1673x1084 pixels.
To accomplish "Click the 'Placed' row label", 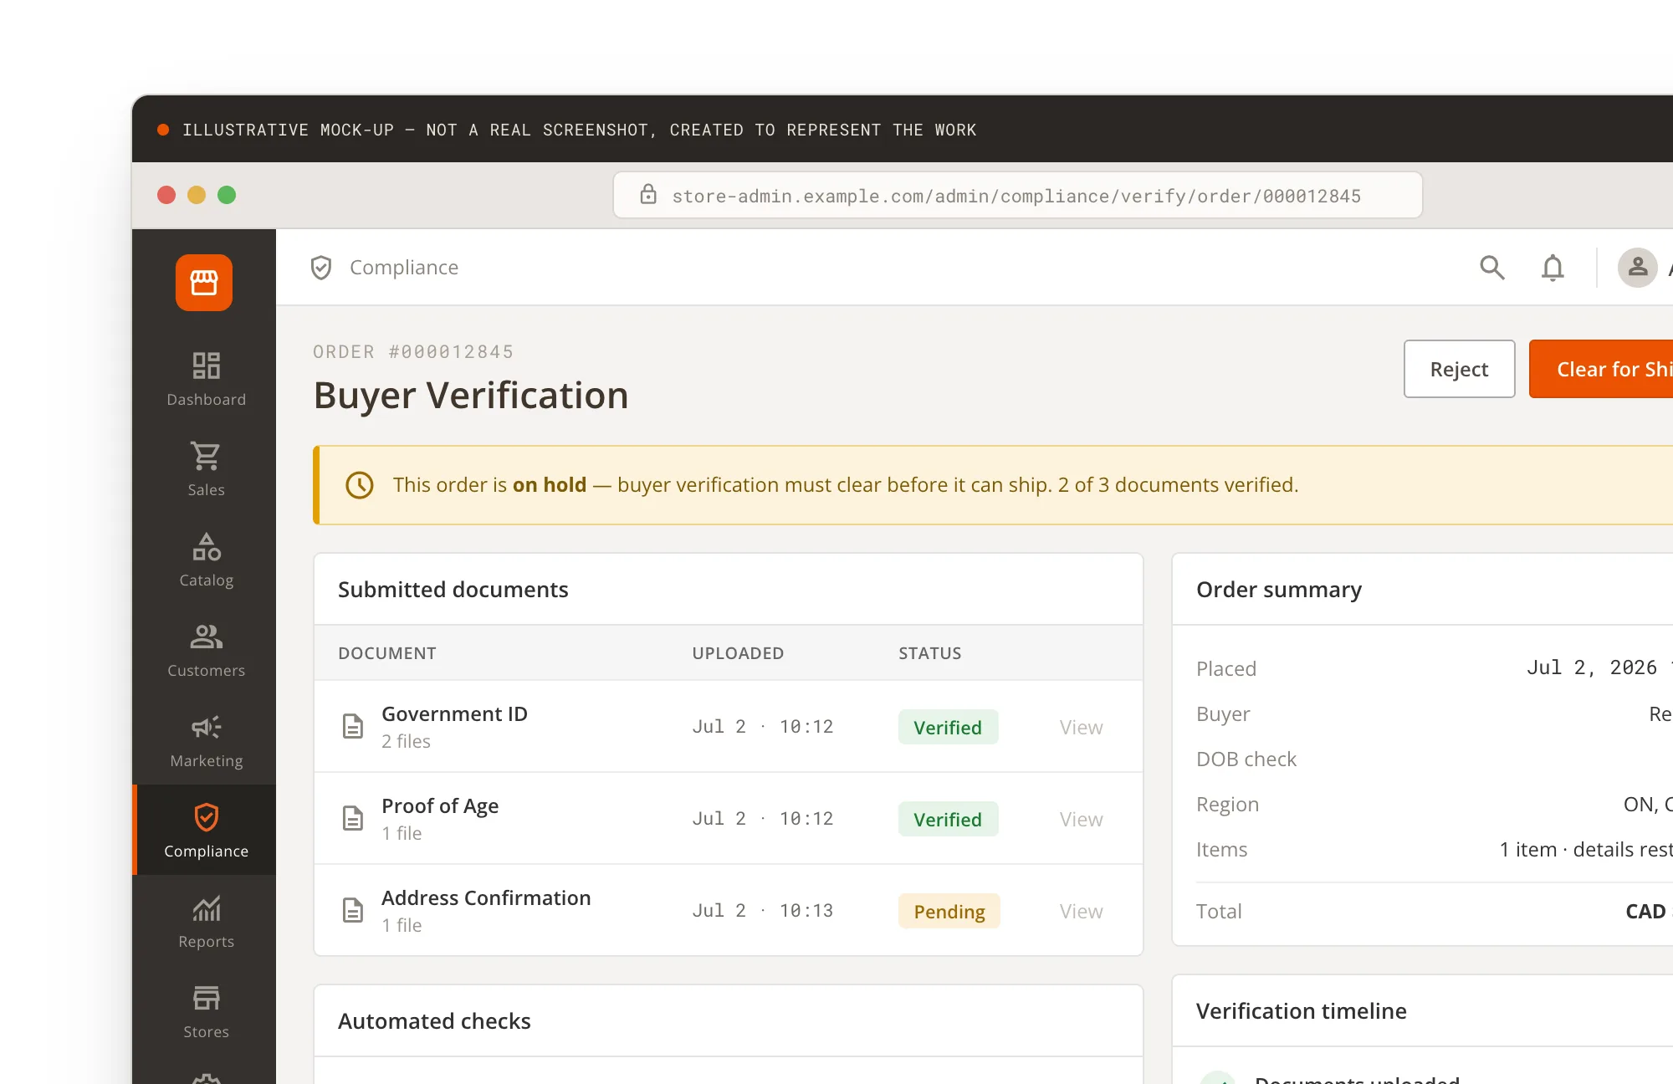I will [1226, 668].
